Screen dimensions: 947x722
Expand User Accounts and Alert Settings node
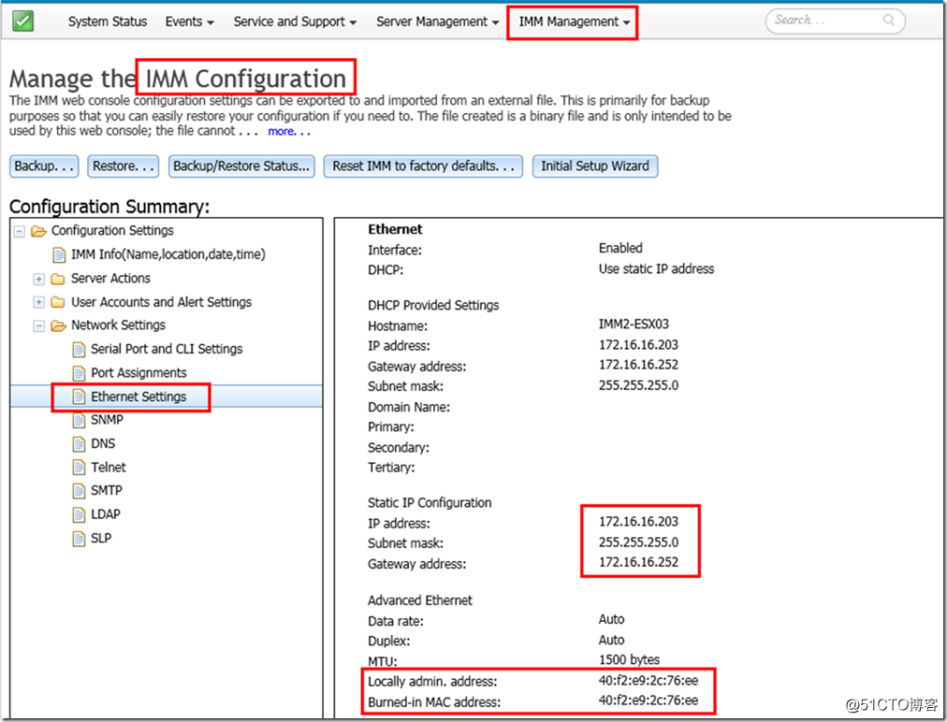[x=38, y=302]
